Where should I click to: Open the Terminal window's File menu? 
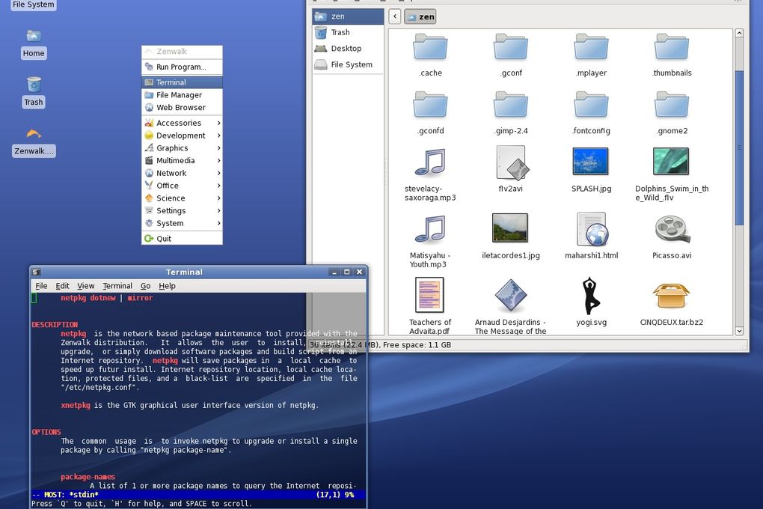point(41,286)
